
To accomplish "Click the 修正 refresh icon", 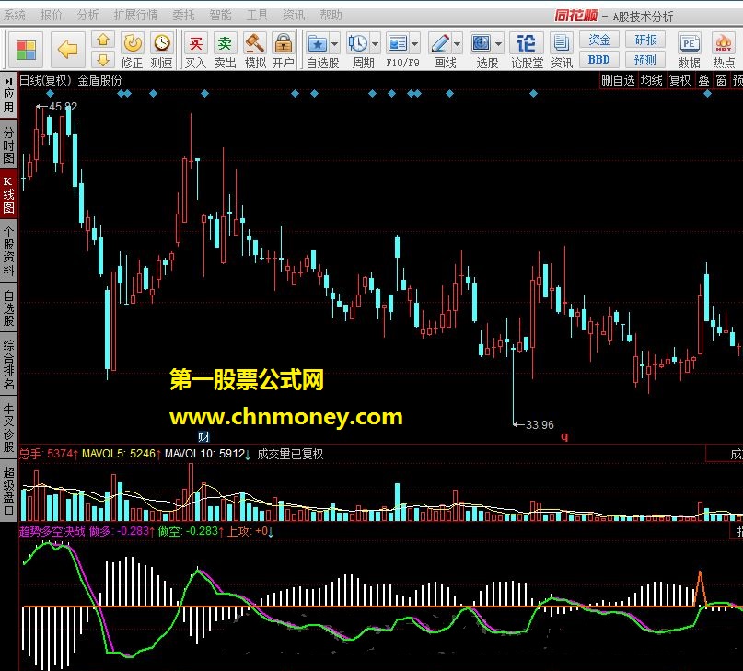I will [133, 43].
